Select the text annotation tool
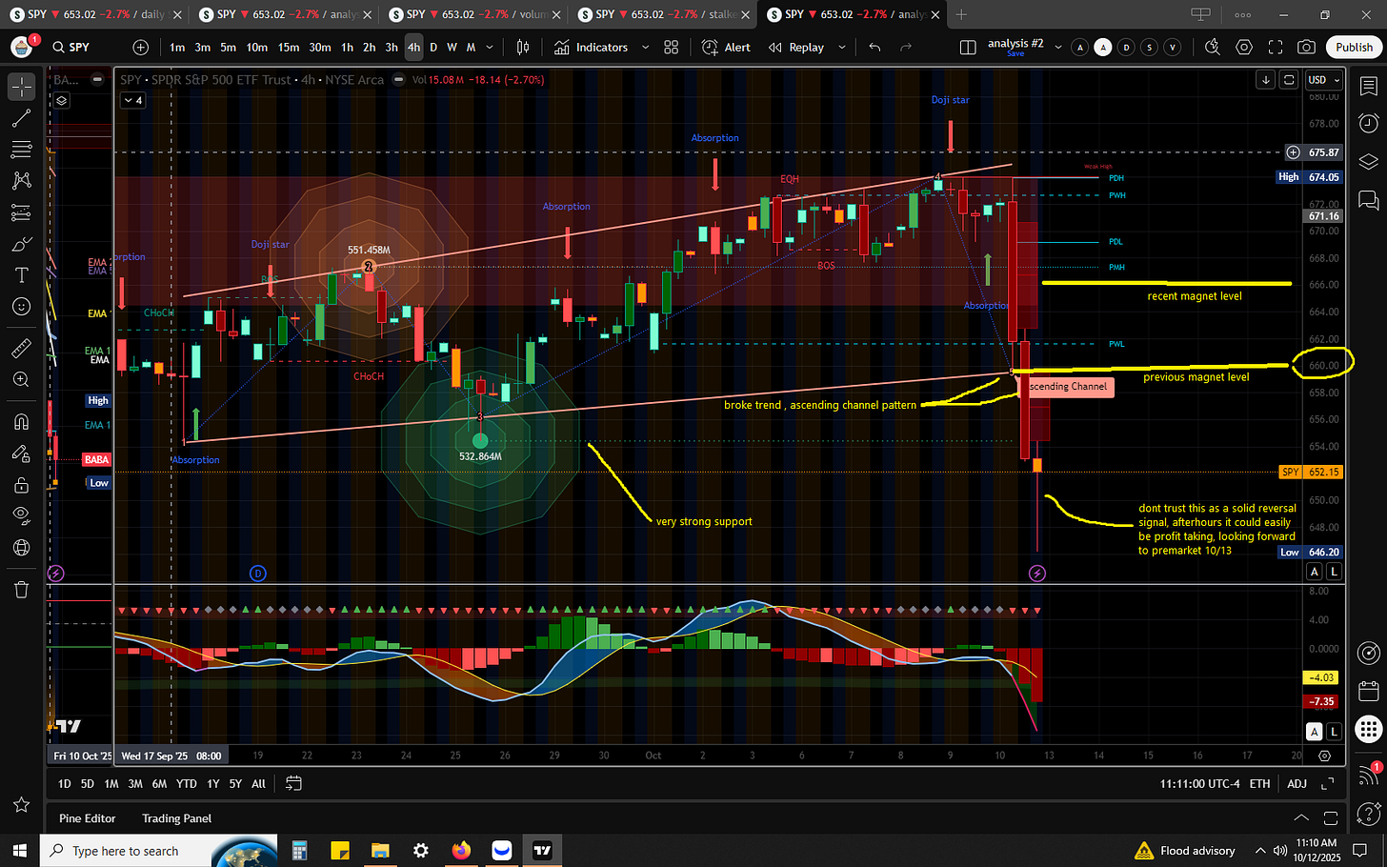1387x867 pixels. (22, 275)
